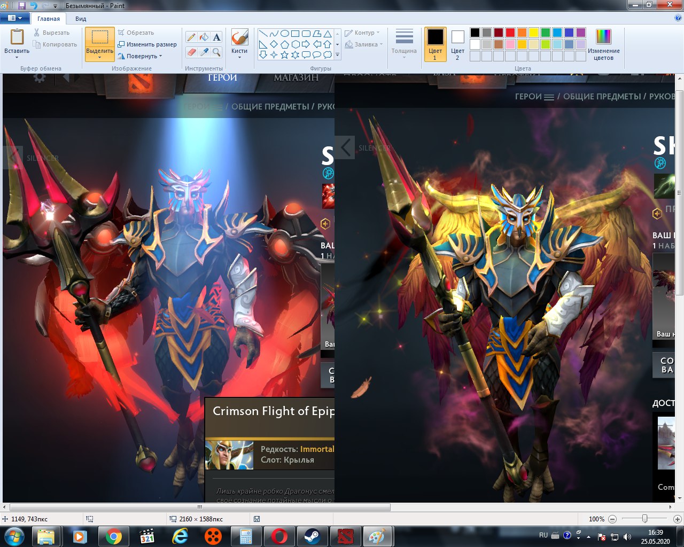Choose the Curve shape

point(274,34)
